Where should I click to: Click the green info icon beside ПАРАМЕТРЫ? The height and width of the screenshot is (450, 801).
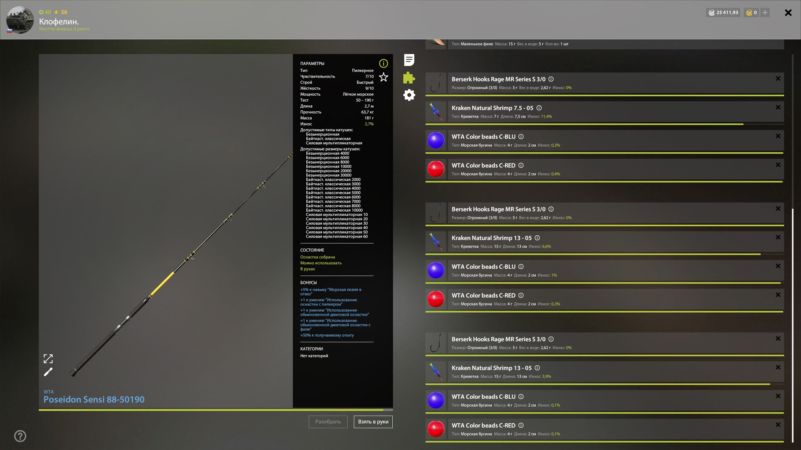(x=383, y=63)
